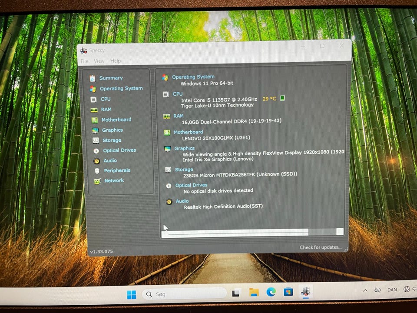Open the Help menu
The width and height of the screenshot is (417, 313).
click(116, 61)
